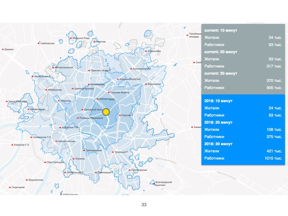Screen dimensions: 288x216
Task: Click the '2018: 30 минут' heading
Action: click(218, 144)
